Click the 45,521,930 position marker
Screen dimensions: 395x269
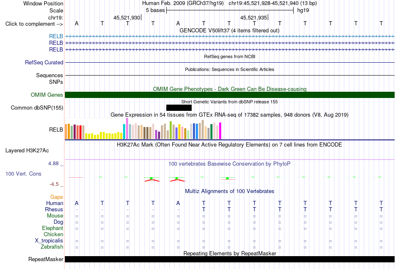point(127,17)
